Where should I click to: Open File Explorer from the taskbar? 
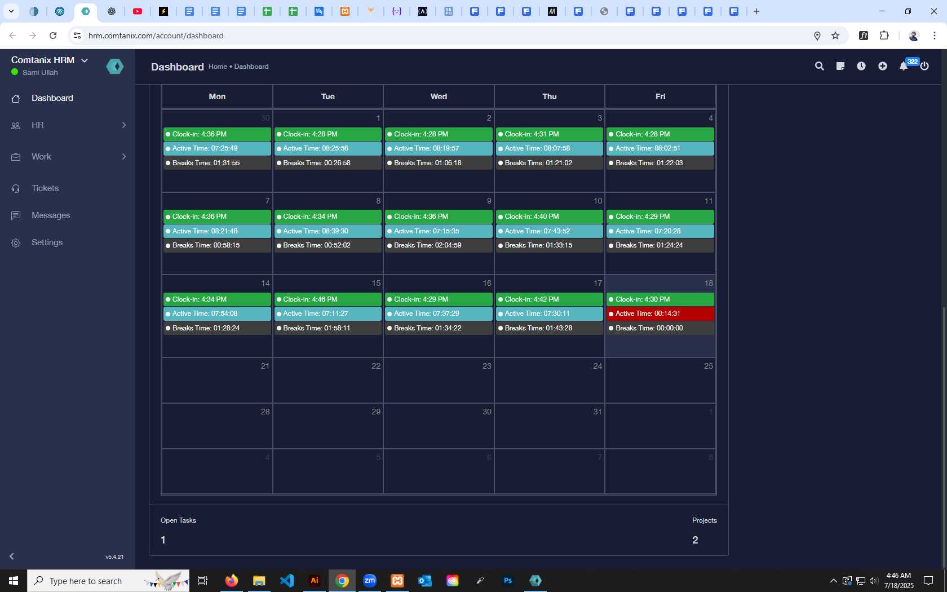click(259, 581)
